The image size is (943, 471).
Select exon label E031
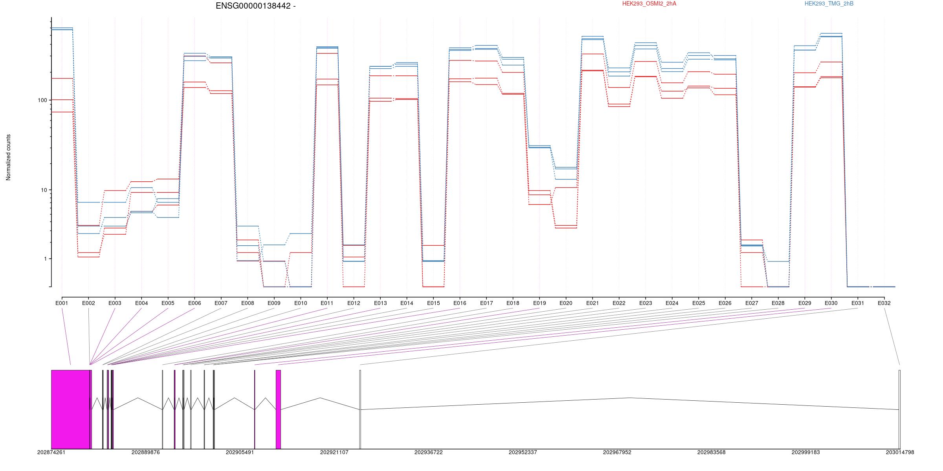858,303
